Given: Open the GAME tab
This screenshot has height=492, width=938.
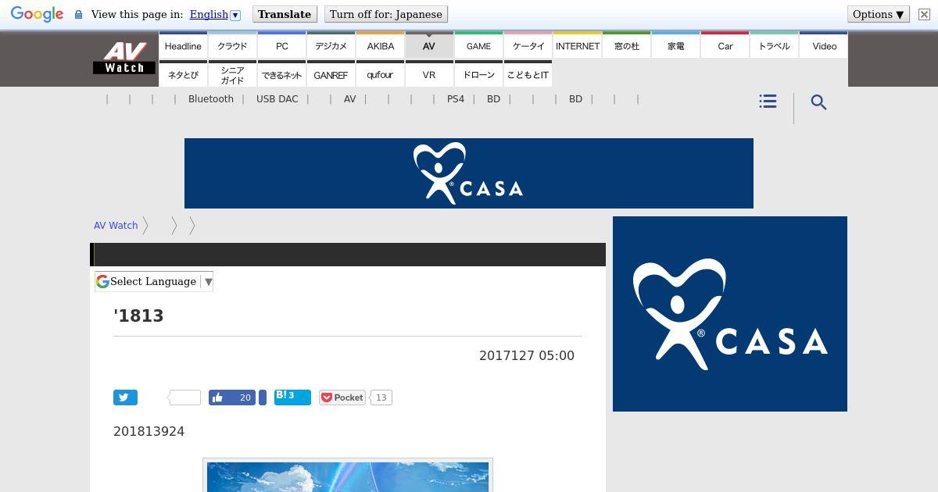Looking at the screenshot, I should pyautogui.click(x=478, y=46).
